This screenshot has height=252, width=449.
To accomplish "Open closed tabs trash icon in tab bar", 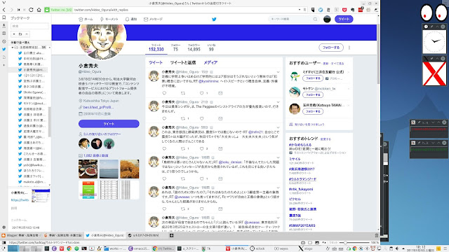I will tap(376, 235).
